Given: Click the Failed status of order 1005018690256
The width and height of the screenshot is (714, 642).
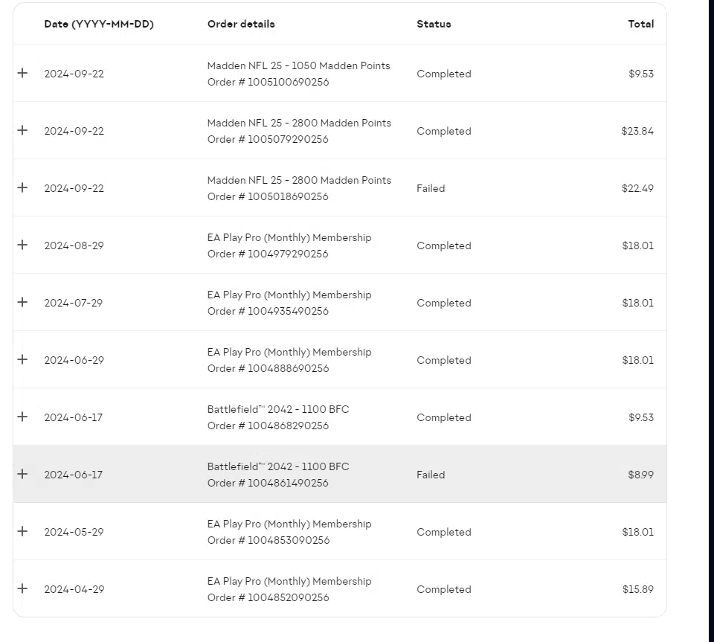Looking at the screenshot, I should [x=431, y=188].
